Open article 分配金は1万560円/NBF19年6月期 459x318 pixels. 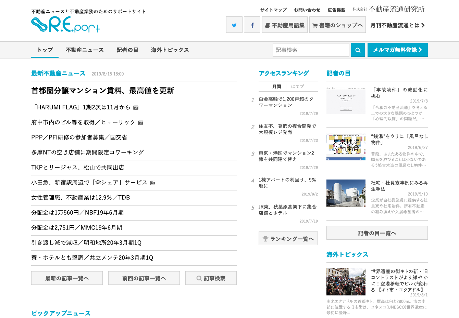click(x=77, y=213)
